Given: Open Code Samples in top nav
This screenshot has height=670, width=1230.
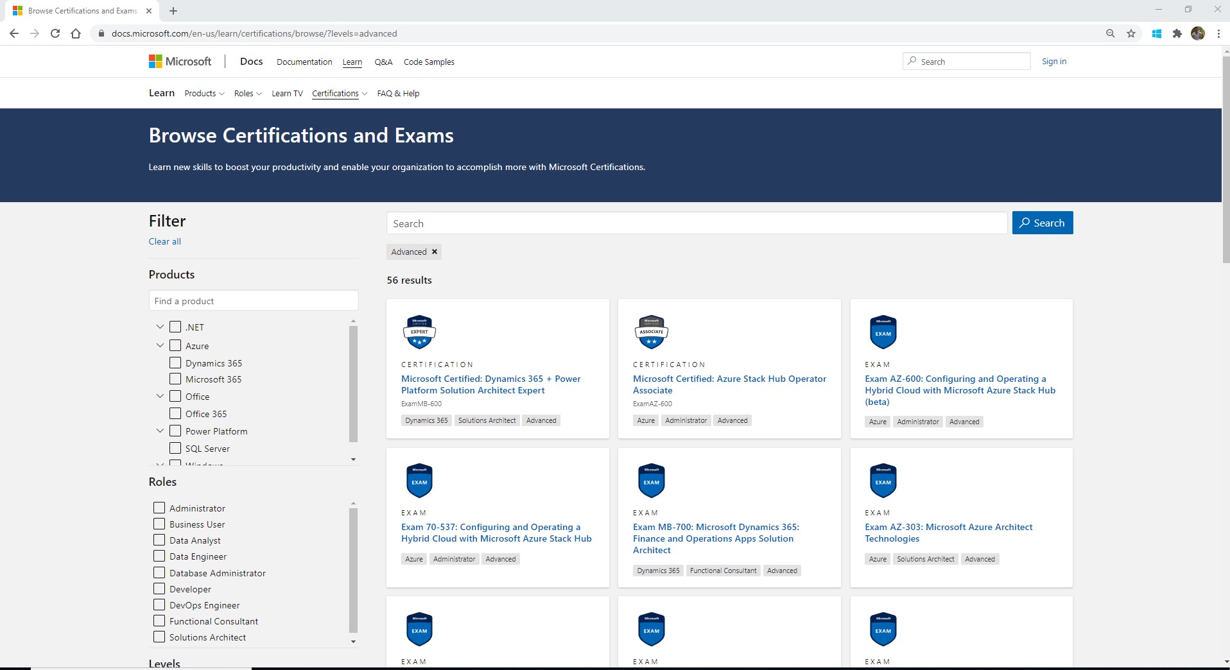Looking at the screenshot, I should pyautogui.click(x=429, y=62).
